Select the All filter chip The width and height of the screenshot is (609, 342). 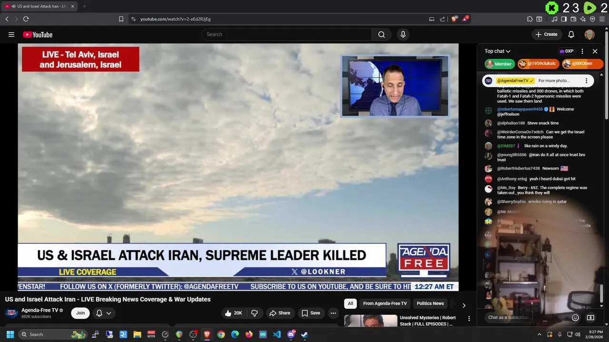click(350, 304)
